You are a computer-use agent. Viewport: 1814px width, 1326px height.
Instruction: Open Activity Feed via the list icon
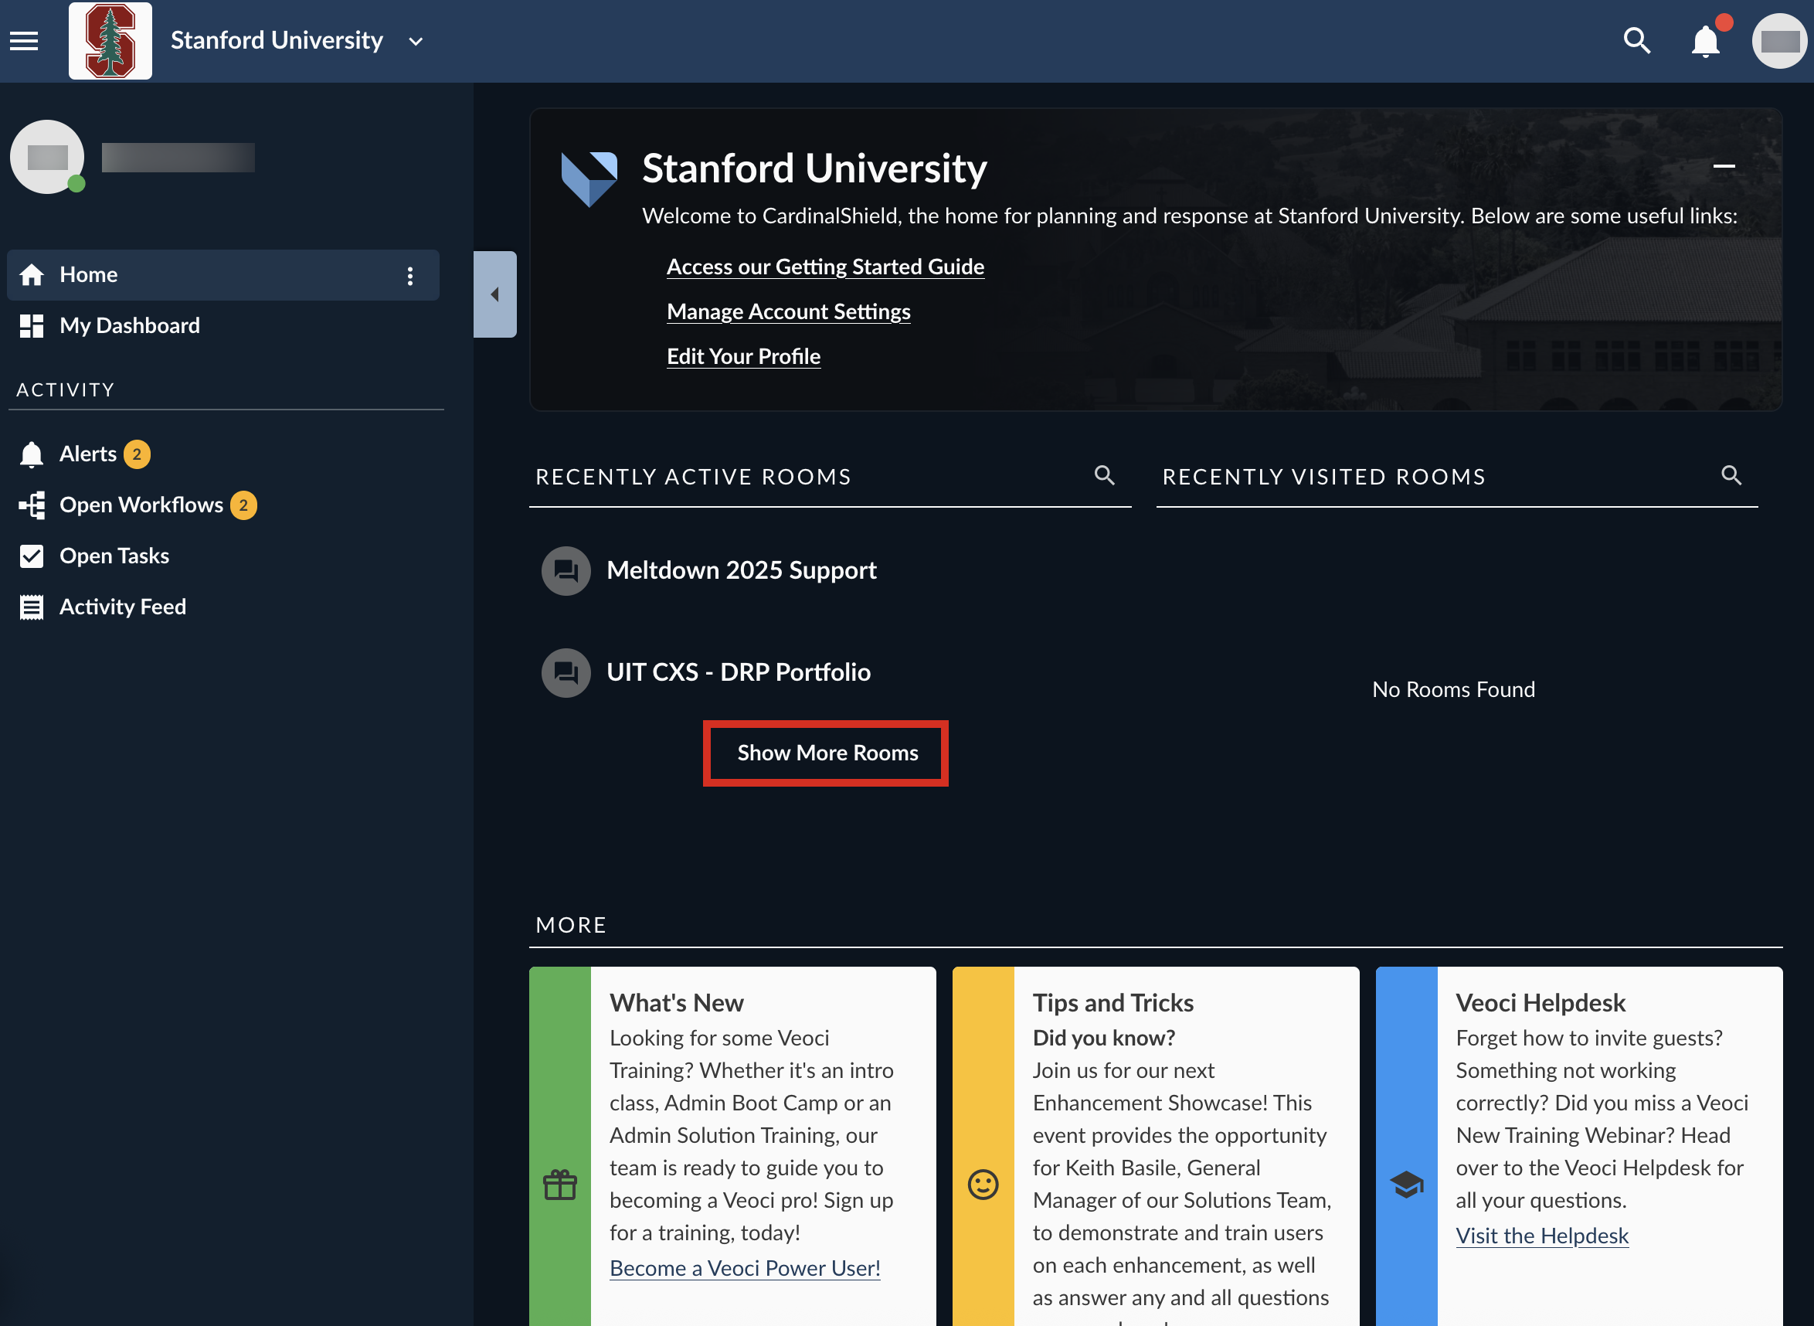point(32,607)
